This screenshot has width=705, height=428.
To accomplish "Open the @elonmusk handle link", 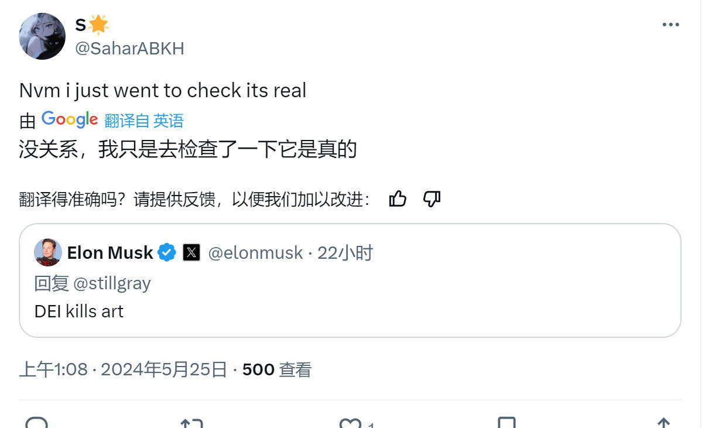I will click(x=255, y=253).
